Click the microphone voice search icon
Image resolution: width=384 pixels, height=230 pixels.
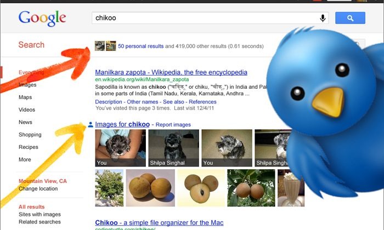[323, 18]
